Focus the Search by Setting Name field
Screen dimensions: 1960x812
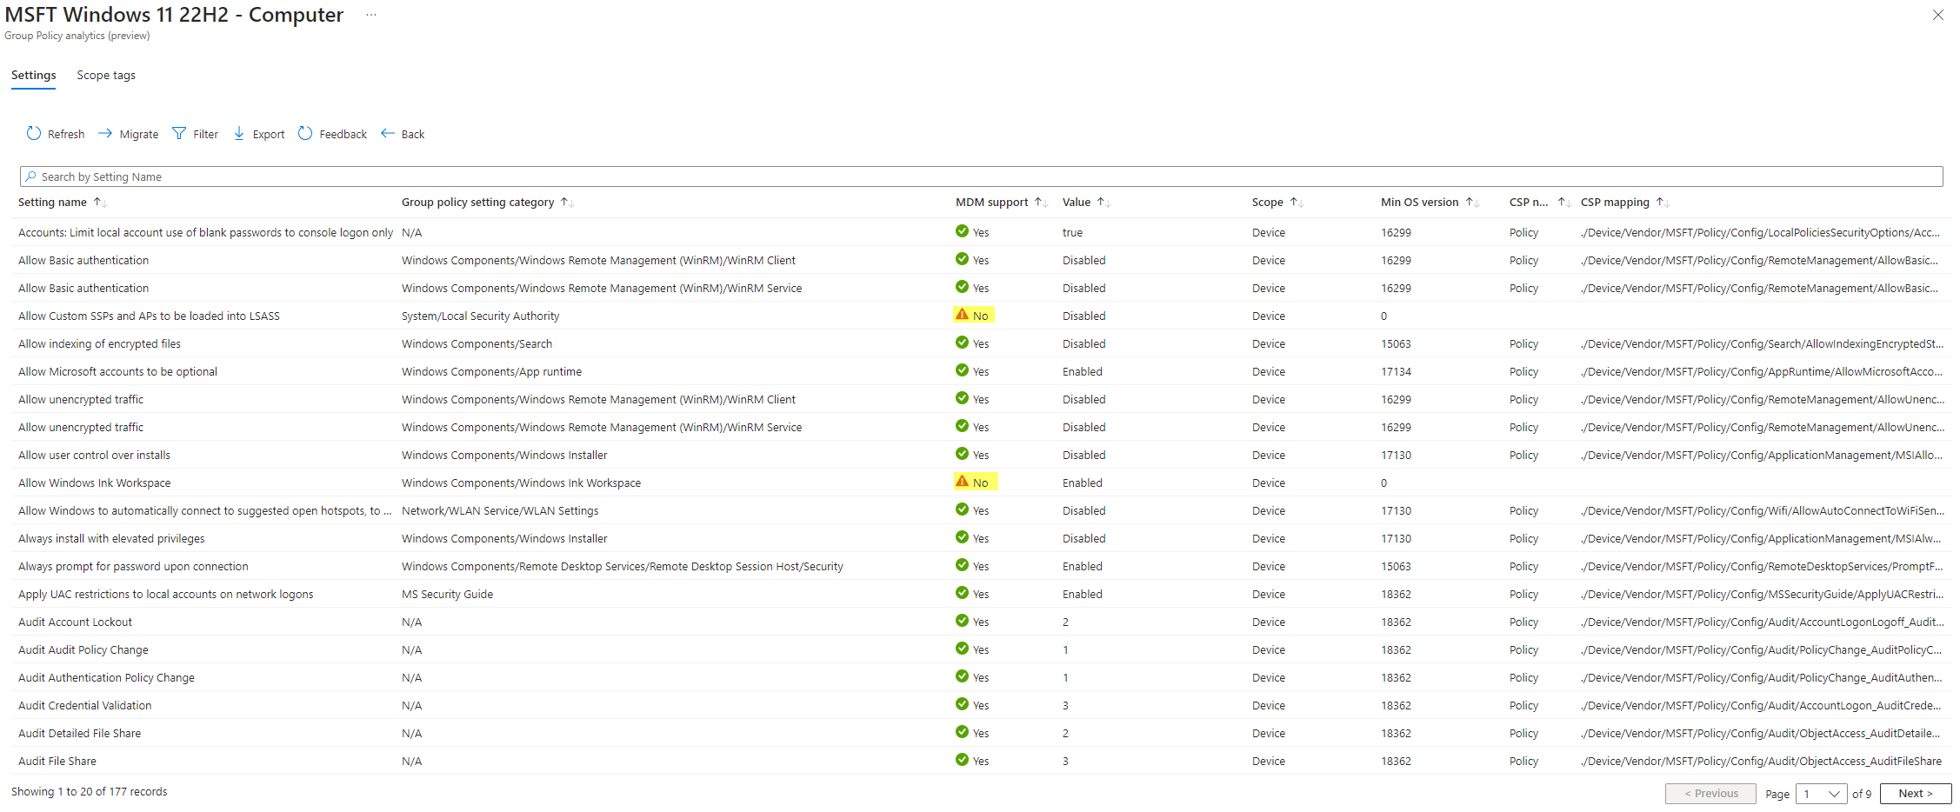pos(981,176)
